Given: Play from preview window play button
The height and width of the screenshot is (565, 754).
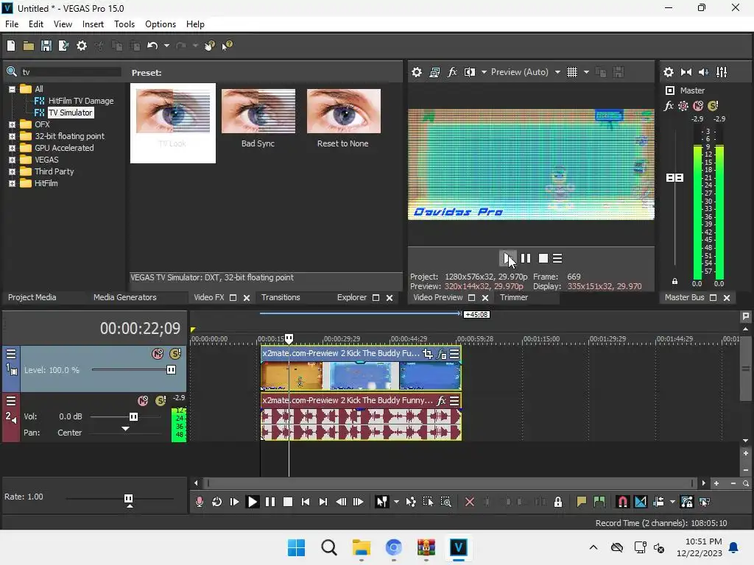Looking at the screenshot, I should (x=508, y=258).
